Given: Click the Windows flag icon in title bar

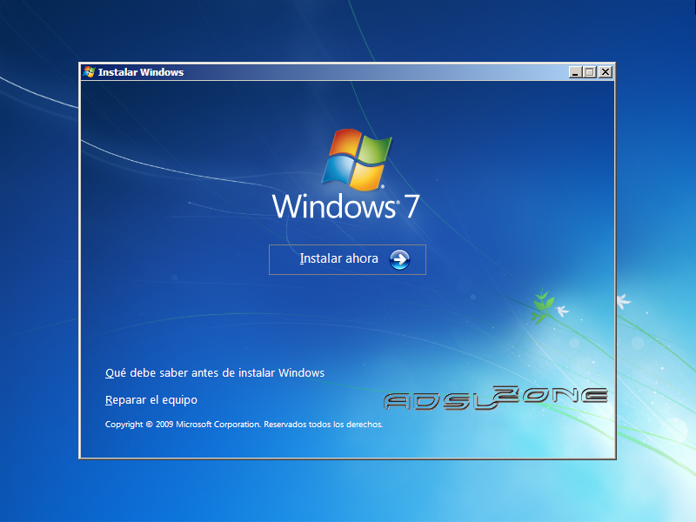Looking at the screenshot, I should pyautogui.click(x=89, y=72).
